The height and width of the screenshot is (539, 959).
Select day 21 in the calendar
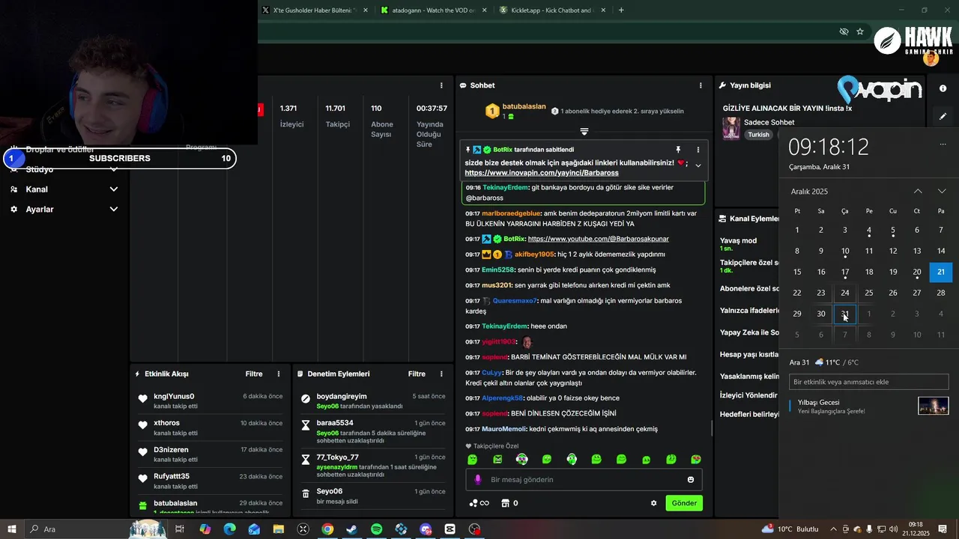(x=941, y=272)
